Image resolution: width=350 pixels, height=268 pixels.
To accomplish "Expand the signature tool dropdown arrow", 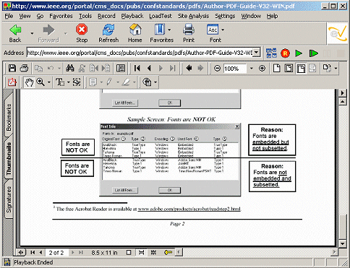I will click(155, 82).
